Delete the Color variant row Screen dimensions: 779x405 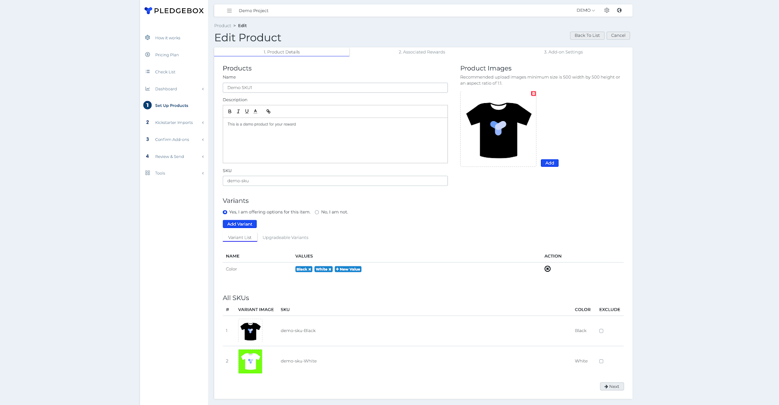[x=548, y=269]
